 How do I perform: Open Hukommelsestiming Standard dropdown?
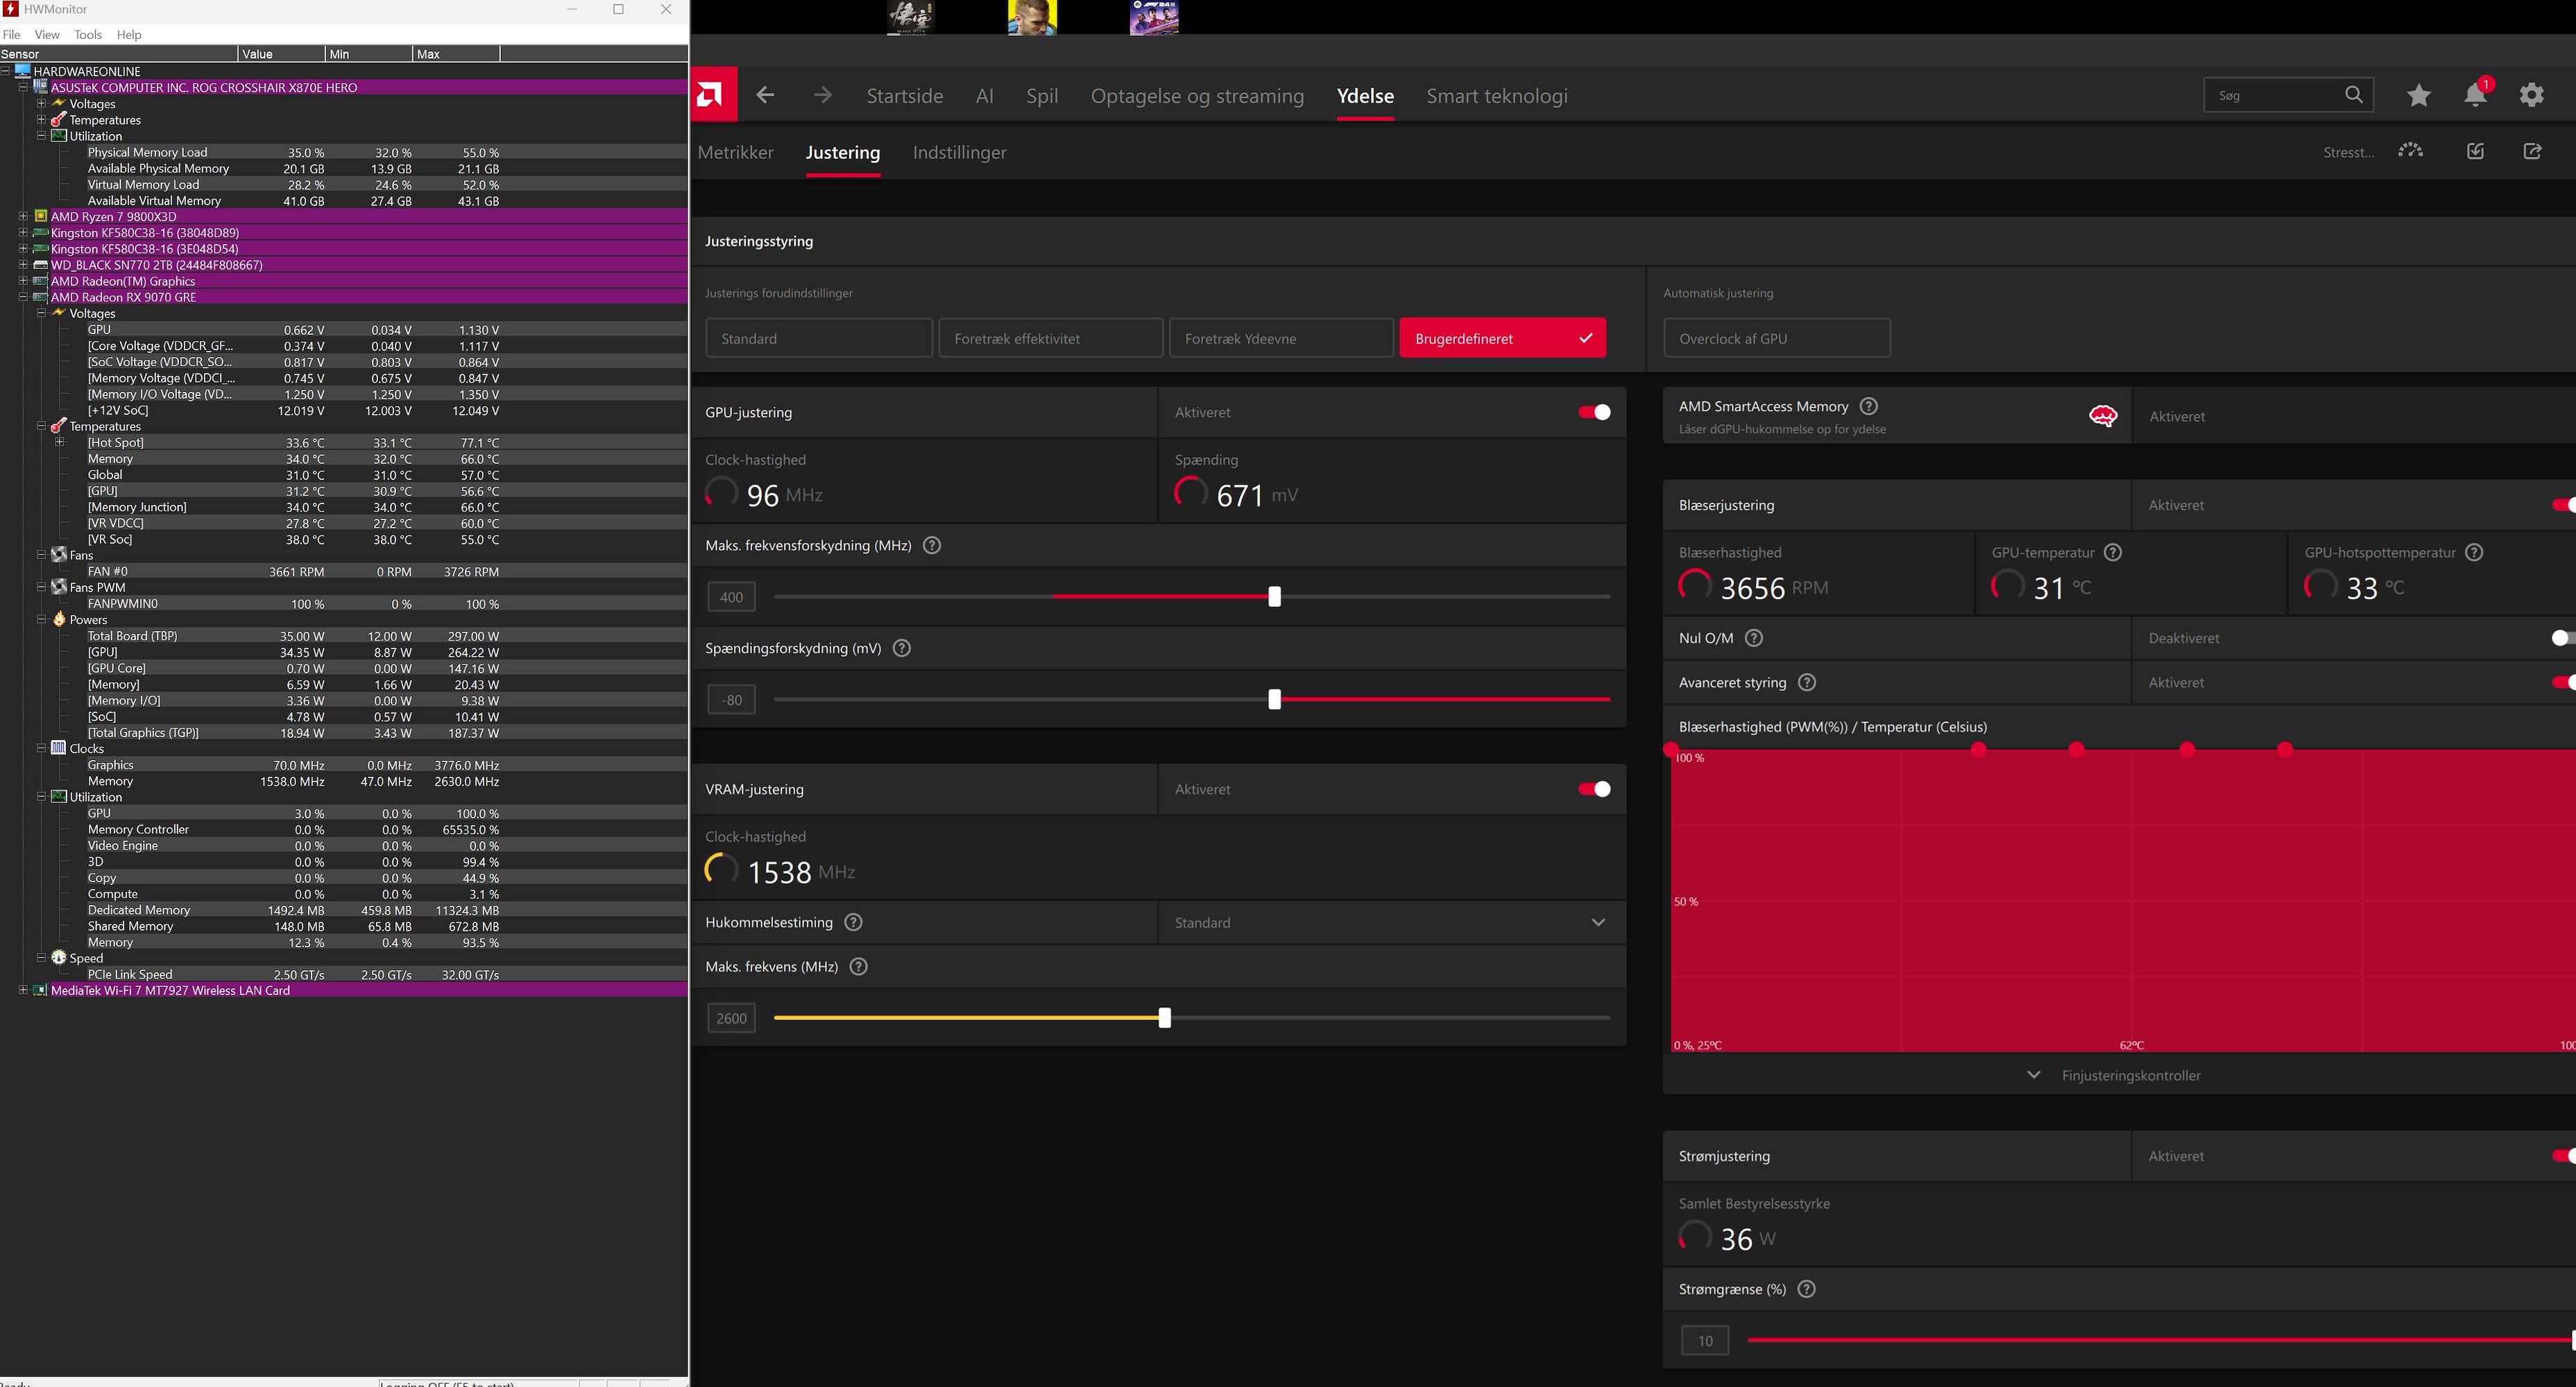point(1392,922)
